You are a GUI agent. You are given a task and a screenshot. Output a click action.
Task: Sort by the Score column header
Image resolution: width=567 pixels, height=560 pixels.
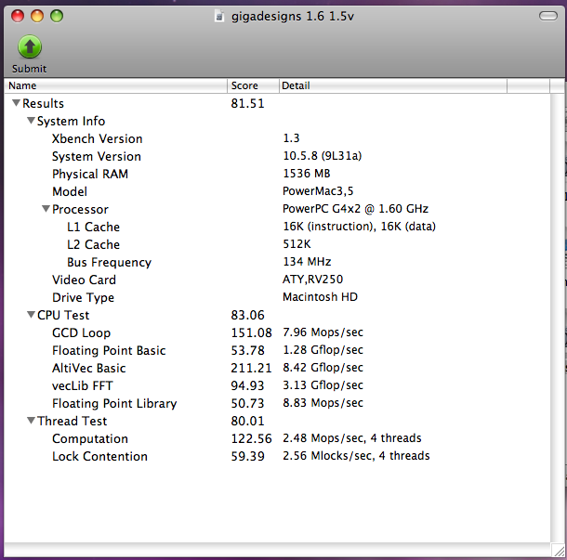[253, 85]
